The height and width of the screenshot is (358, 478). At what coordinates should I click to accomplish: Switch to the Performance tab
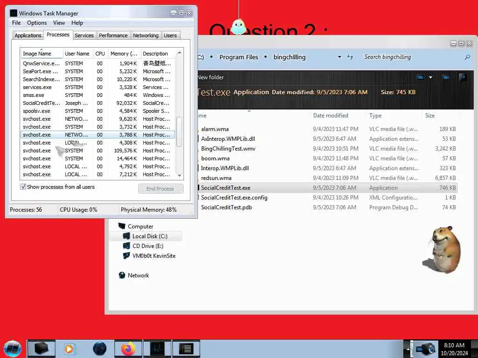click(113, 35)
